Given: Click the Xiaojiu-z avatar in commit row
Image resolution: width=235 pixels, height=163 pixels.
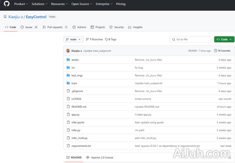Looking at the screenshot, I should pyautogui.click(x=68, y=51).
